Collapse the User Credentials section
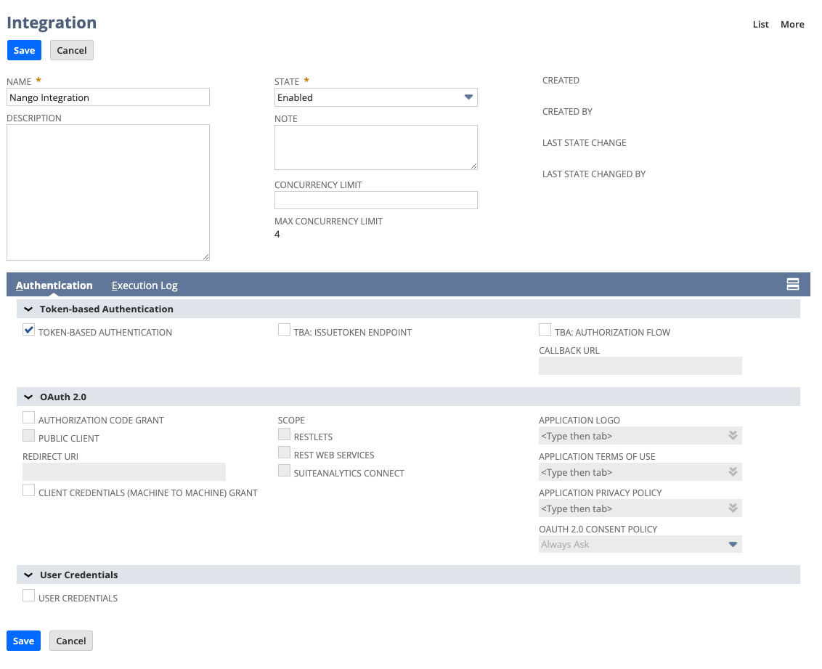This screenshot has width=822, height=669. 28,575
